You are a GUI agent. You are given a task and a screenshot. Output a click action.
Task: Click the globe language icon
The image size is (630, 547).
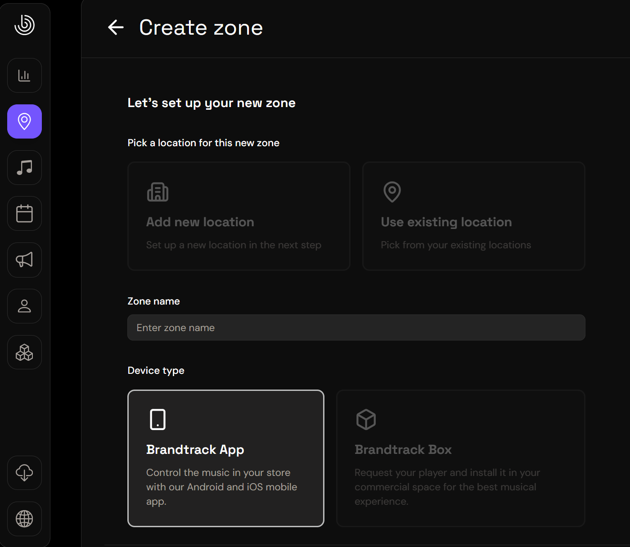[x=24, y=519]
